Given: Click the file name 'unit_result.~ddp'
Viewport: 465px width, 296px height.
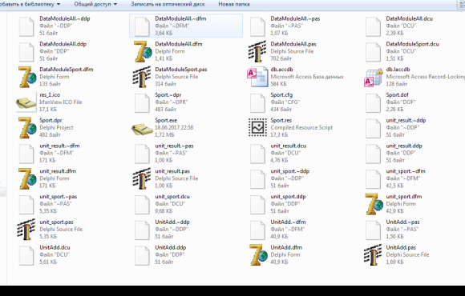Looking at the screenshot, I should coord(406,121).
